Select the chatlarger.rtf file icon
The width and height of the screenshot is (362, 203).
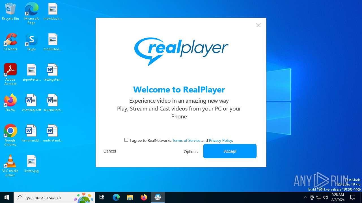(31, 103)
